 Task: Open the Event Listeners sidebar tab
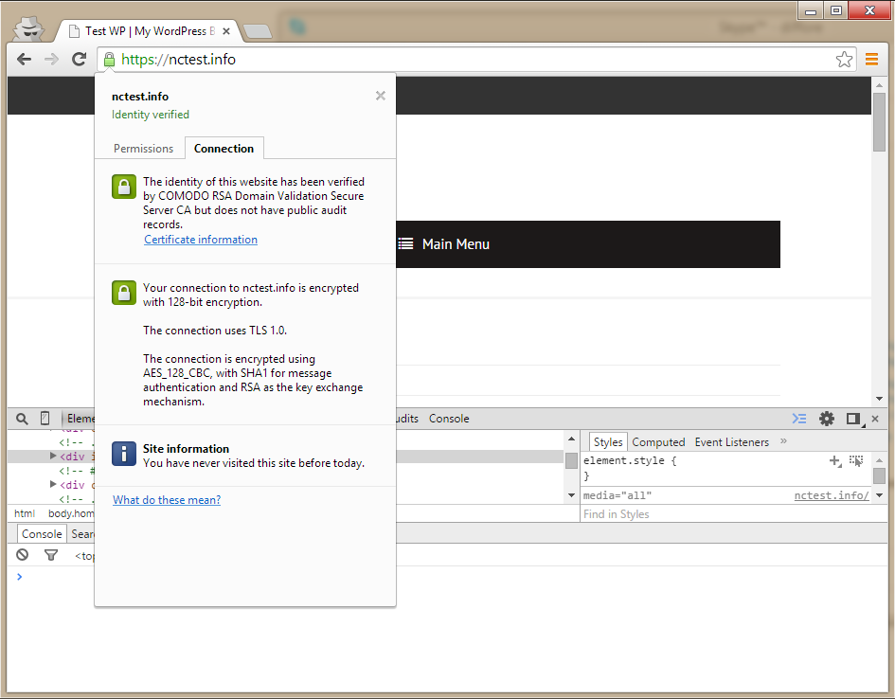(x=732, y=442)
